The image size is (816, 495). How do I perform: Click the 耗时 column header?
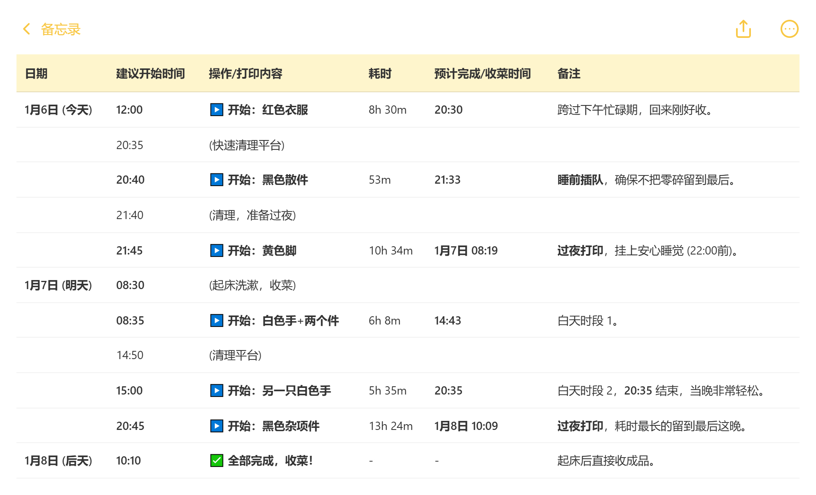click(380, 74)
